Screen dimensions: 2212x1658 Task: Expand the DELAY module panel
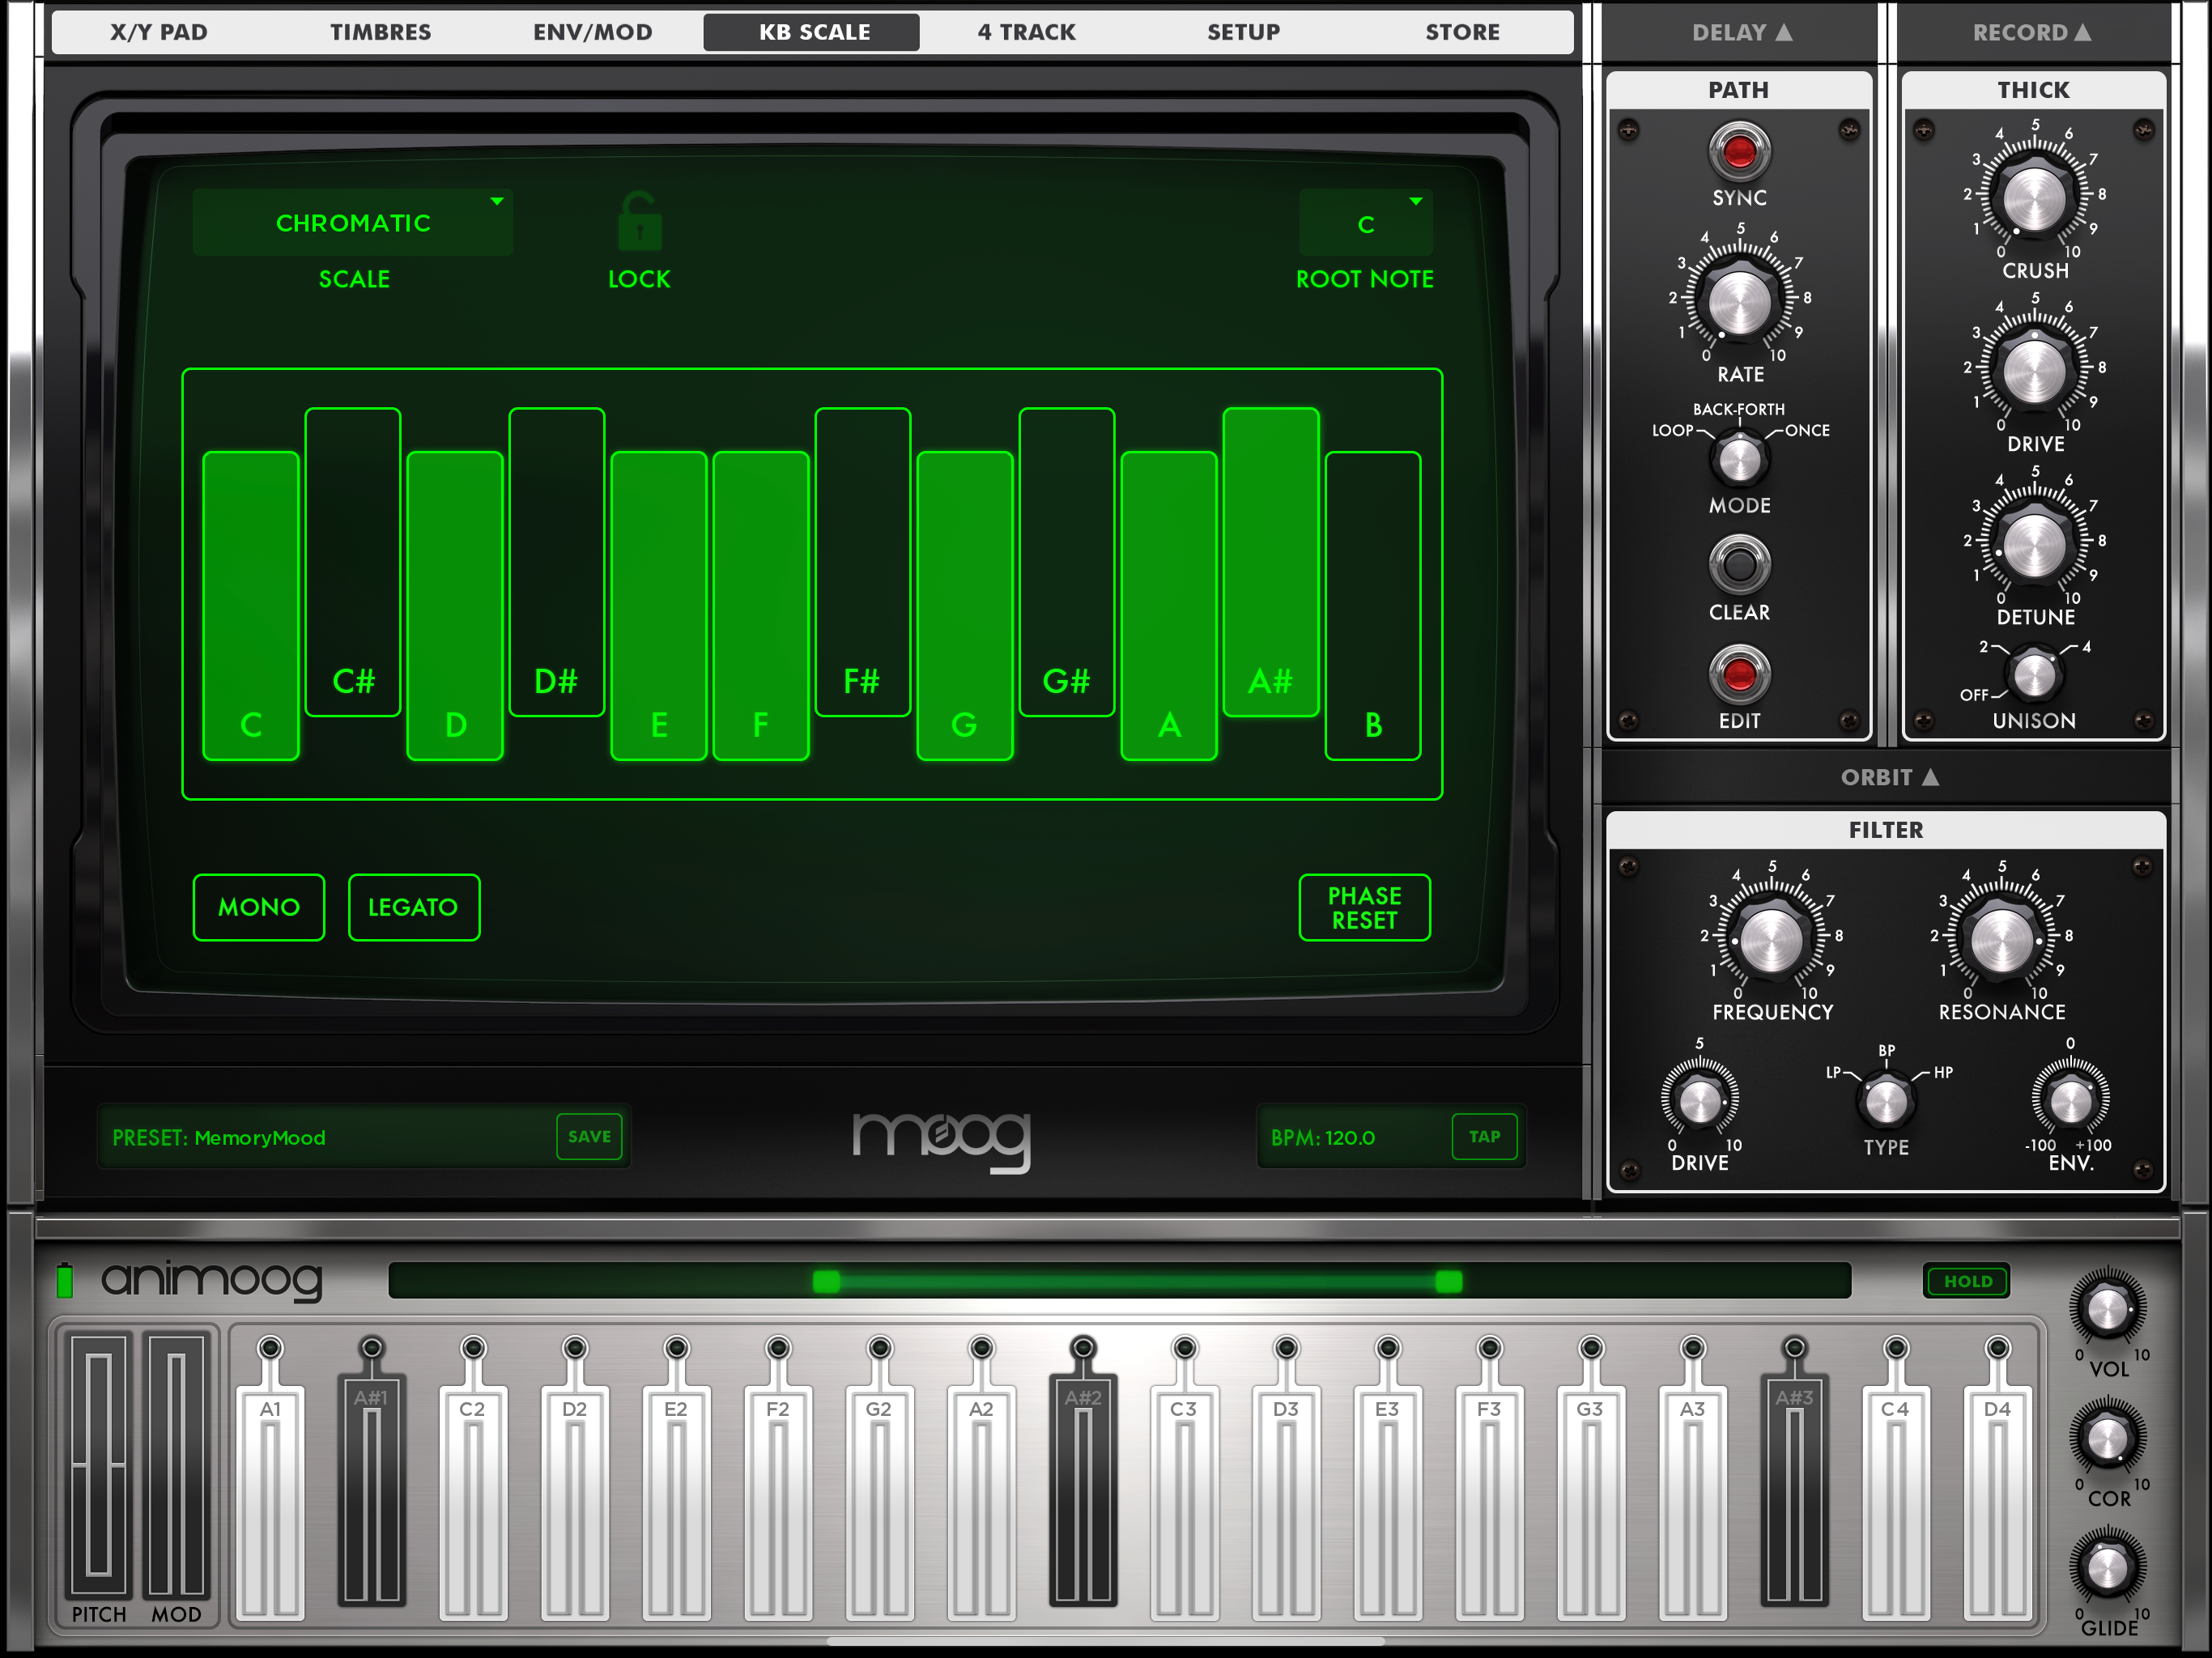point(1741,32)
